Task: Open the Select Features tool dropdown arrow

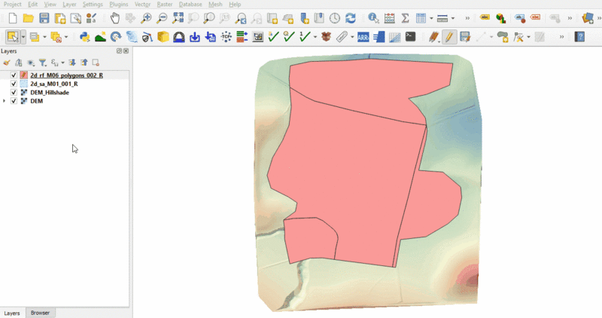Action: 23,36
